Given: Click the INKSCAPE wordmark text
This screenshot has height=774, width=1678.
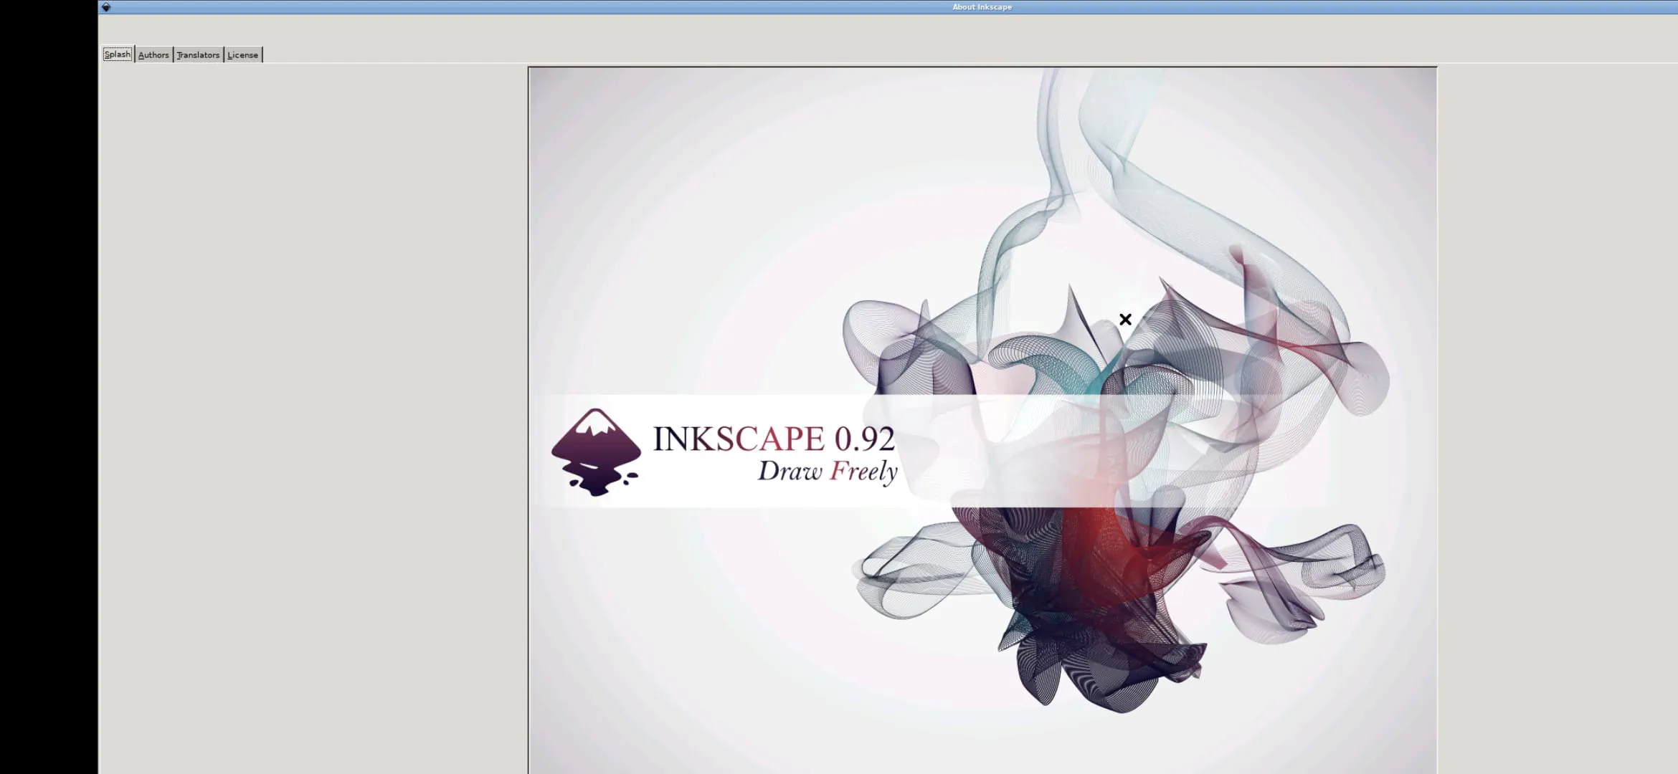Looking at the screenshot, I should (738, 439).
